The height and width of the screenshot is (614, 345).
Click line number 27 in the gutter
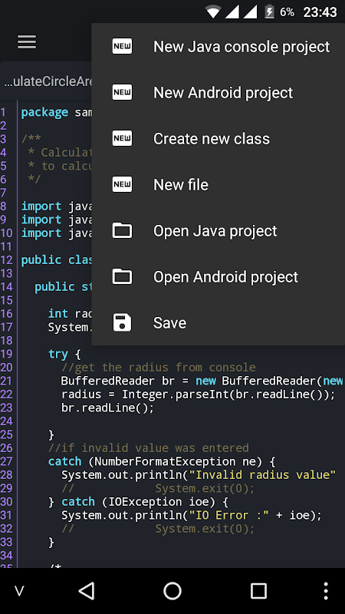point(7,461)
